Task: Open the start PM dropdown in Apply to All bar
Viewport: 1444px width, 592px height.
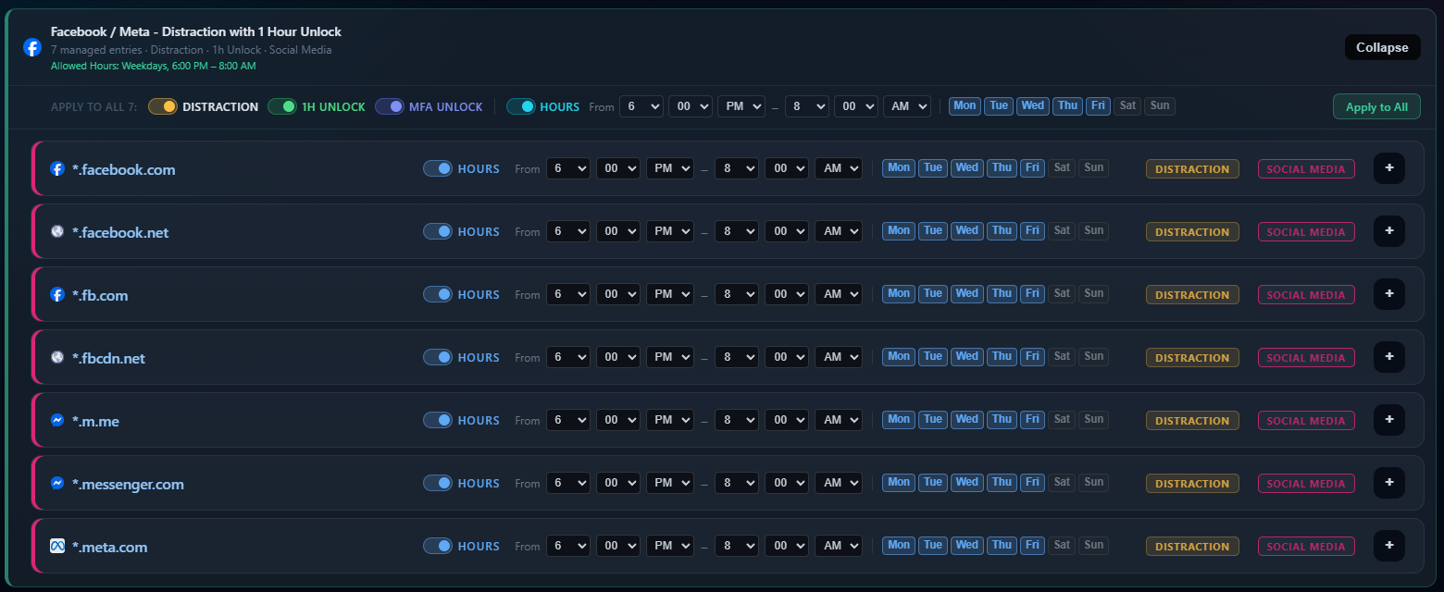Action: point(741,106)
